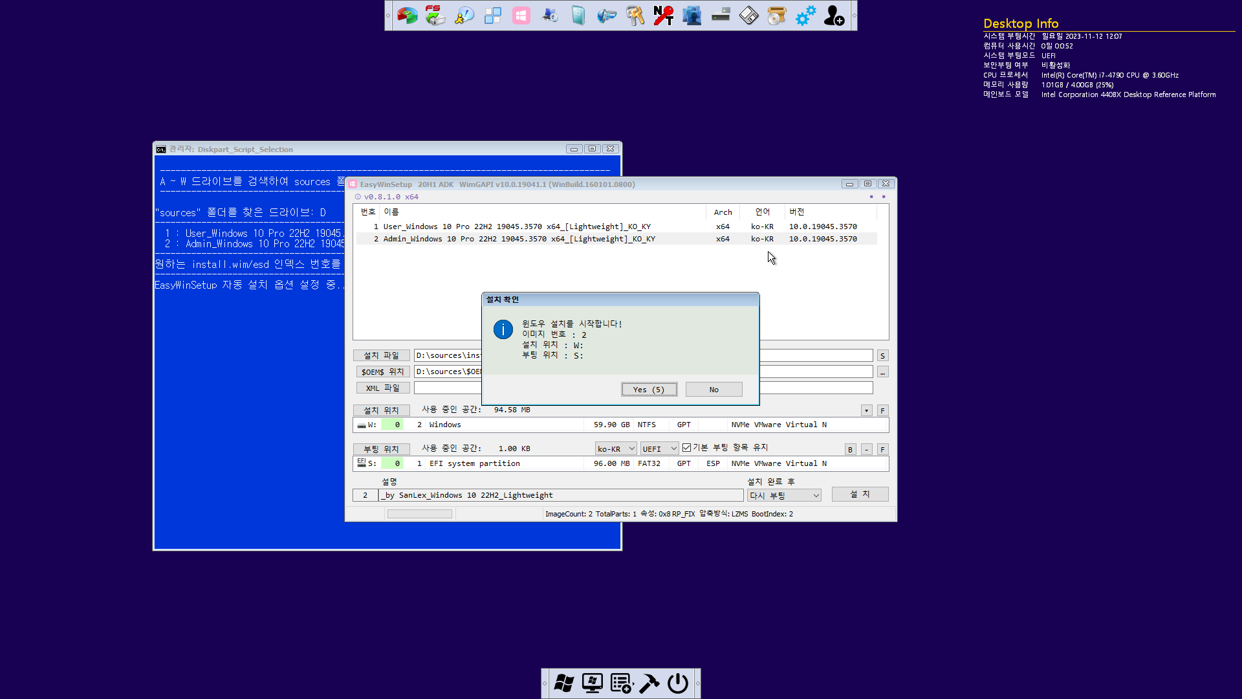Viewport: 1242px width, 699px height.
Task: Click the ... browse button for $OEM$ path
Action: click(x=882, y=372)
